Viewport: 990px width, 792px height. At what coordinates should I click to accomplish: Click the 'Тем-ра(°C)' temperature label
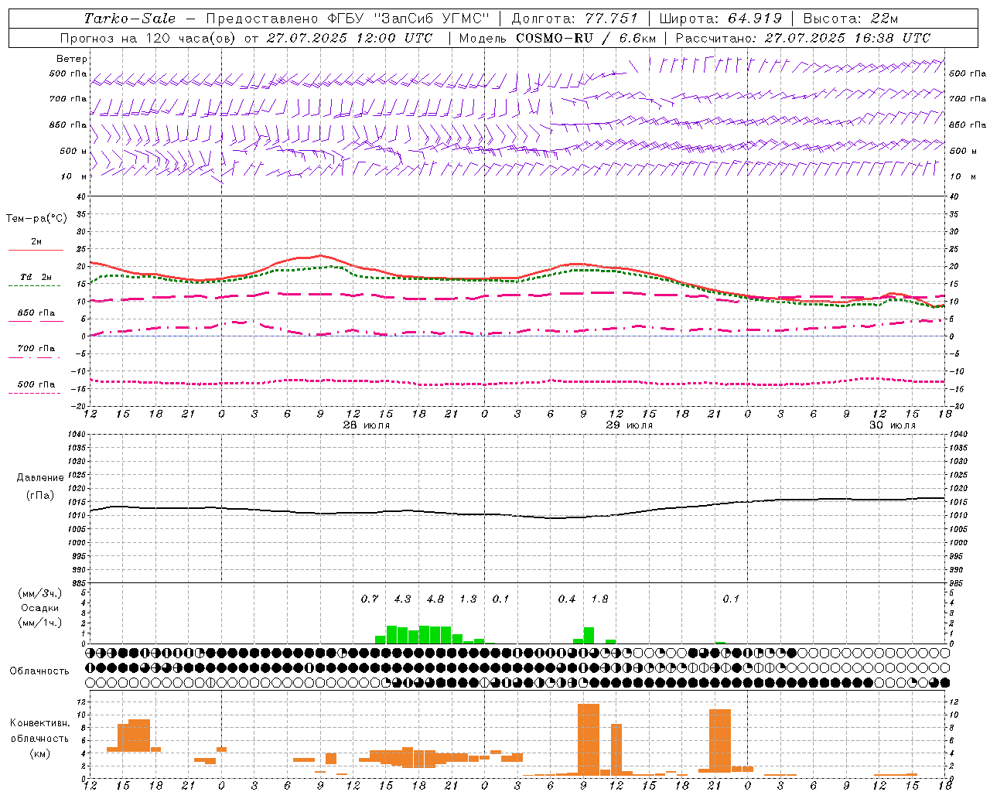(36, 219)
